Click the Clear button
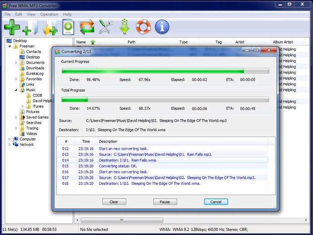This screenshot has height=235, width=313. click(114, 202)
